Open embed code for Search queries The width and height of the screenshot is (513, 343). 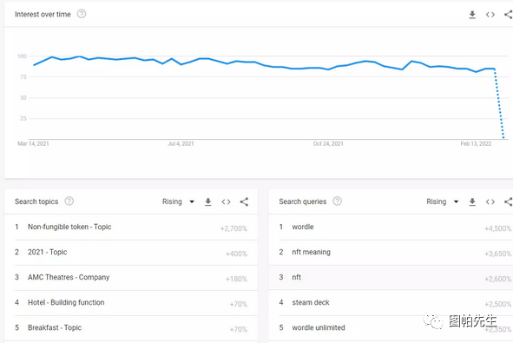coord(490,202)
